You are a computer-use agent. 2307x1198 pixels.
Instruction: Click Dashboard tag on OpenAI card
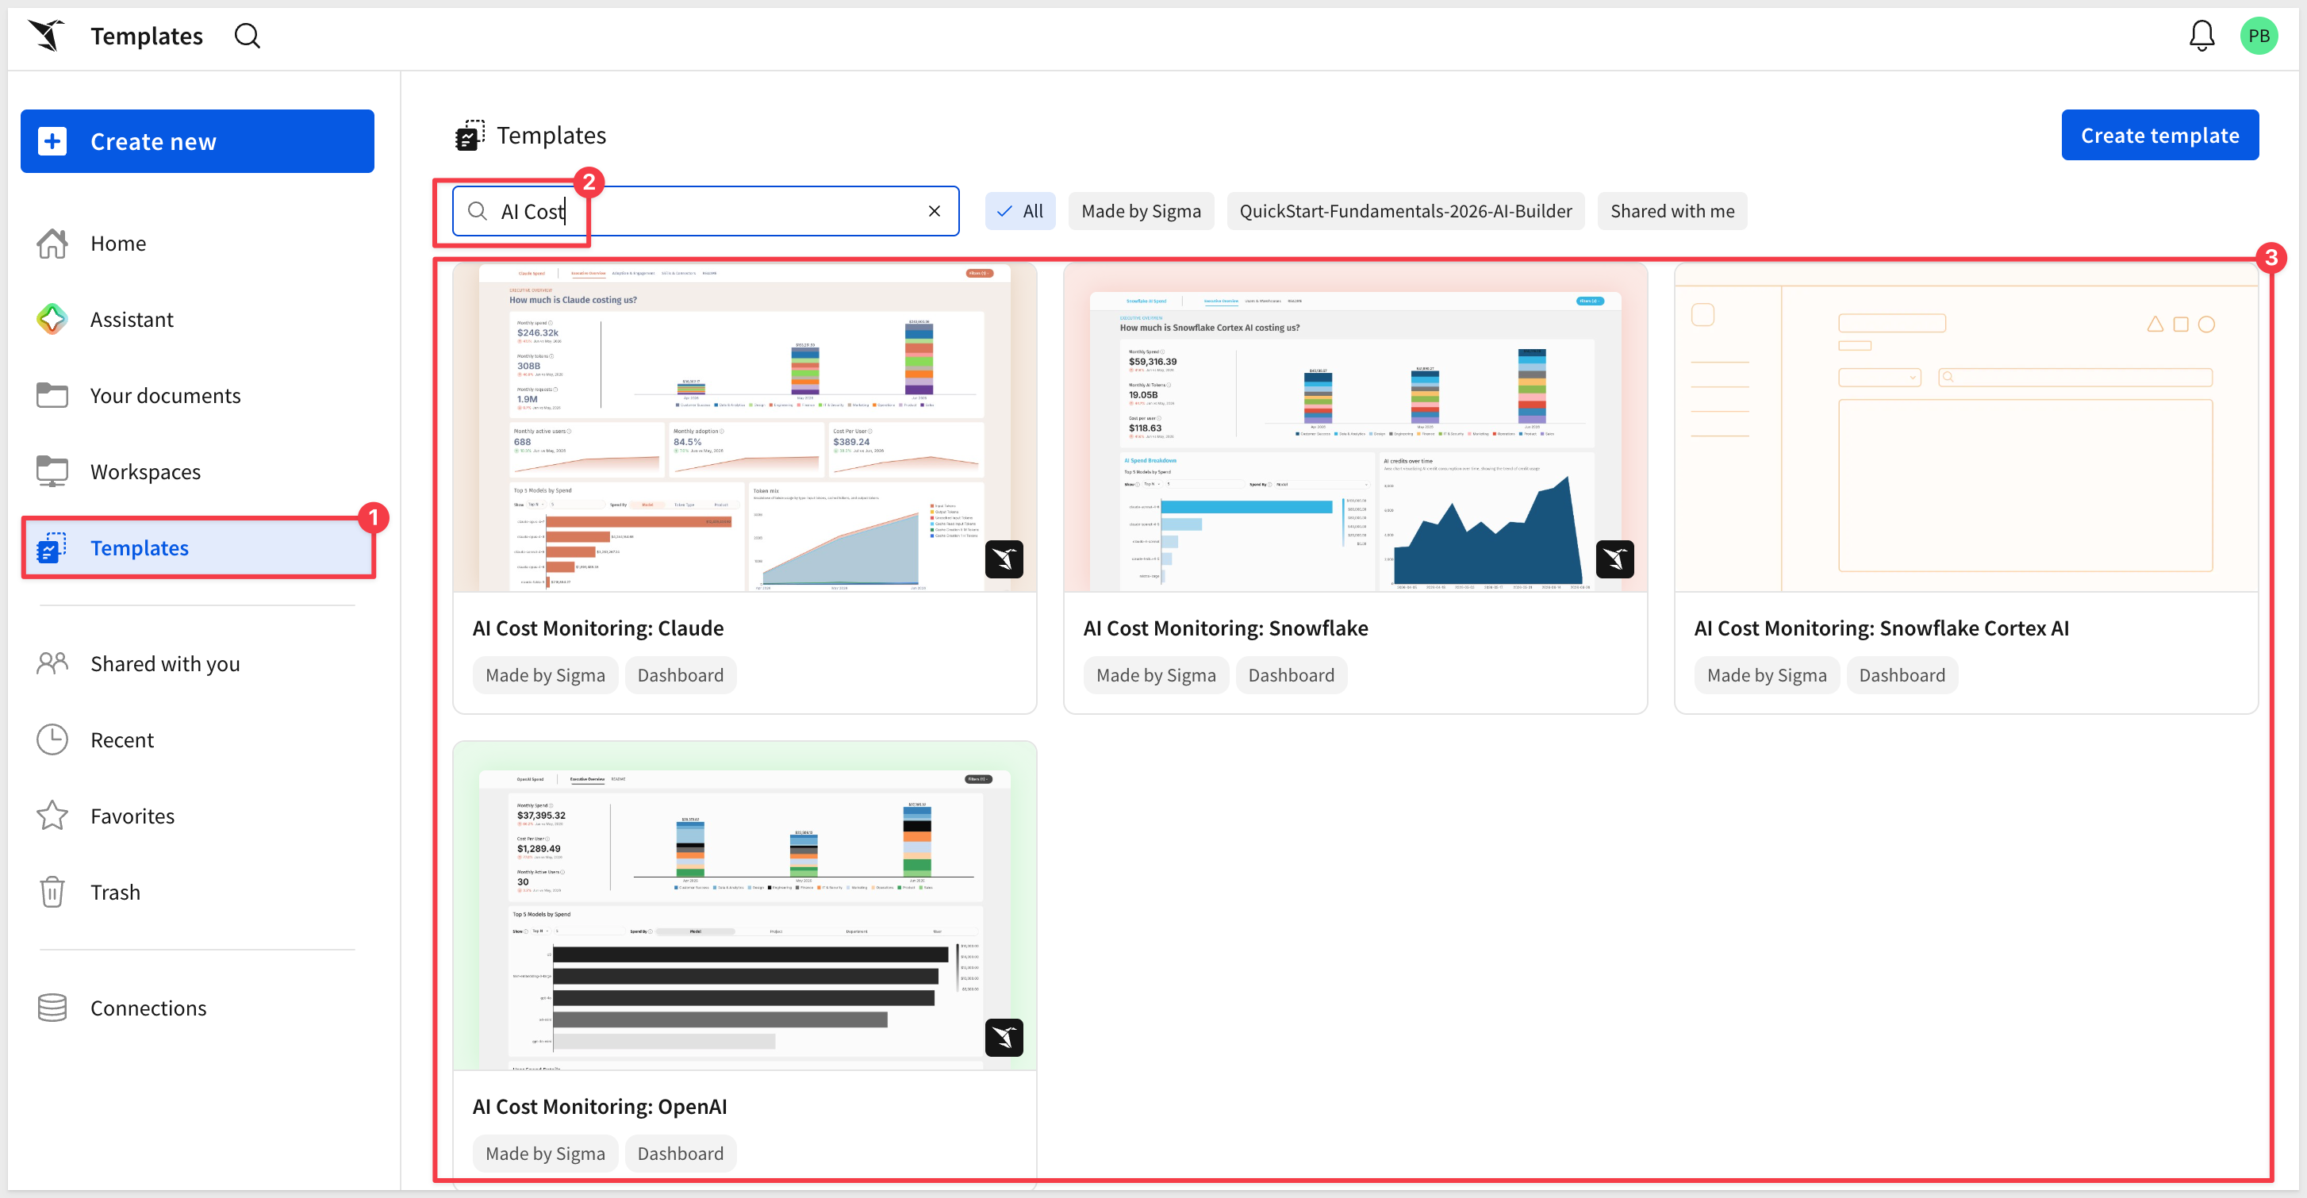click(681, 1154)
